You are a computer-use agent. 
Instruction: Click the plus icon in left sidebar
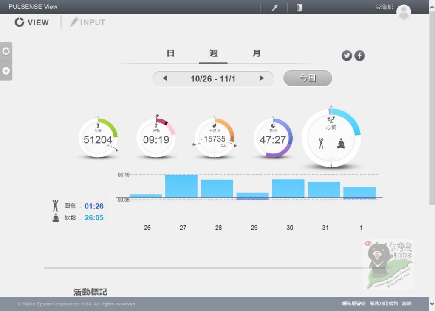pos(6,71)
